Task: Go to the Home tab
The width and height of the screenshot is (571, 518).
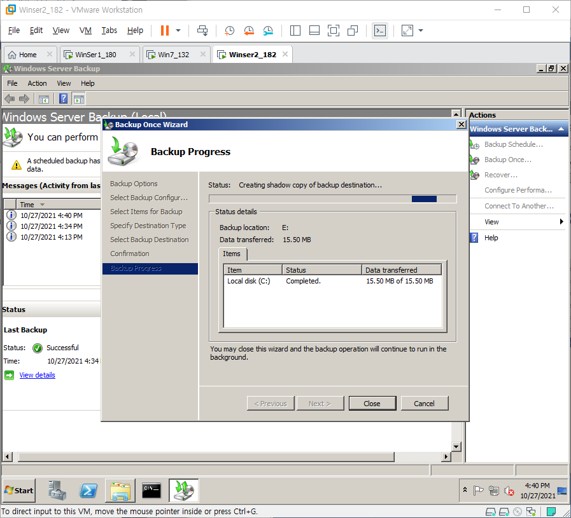Action: point(27,55)
